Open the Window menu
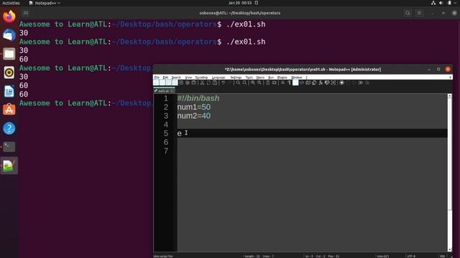Screen dimensions: 460x258 [x=297, y=77]
